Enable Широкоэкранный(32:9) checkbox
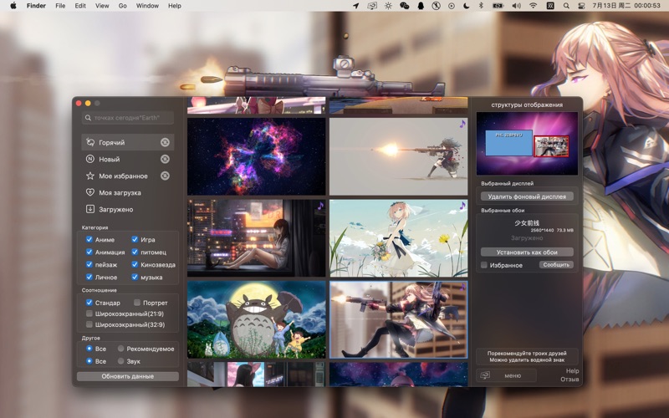Screen dimensions: 669x418 coord(89,324)
